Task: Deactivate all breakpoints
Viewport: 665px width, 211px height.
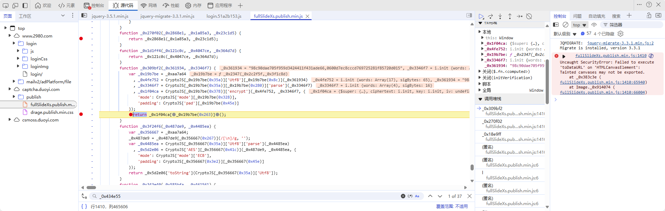Action: 529,16
